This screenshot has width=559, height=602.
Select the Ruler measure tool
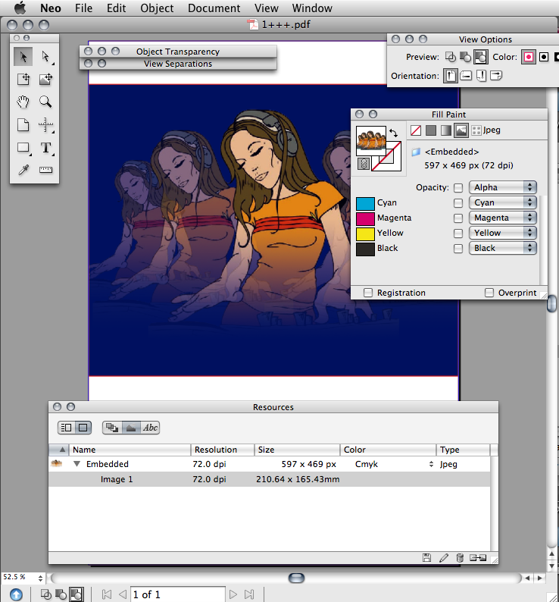click(x=45, y=170)
